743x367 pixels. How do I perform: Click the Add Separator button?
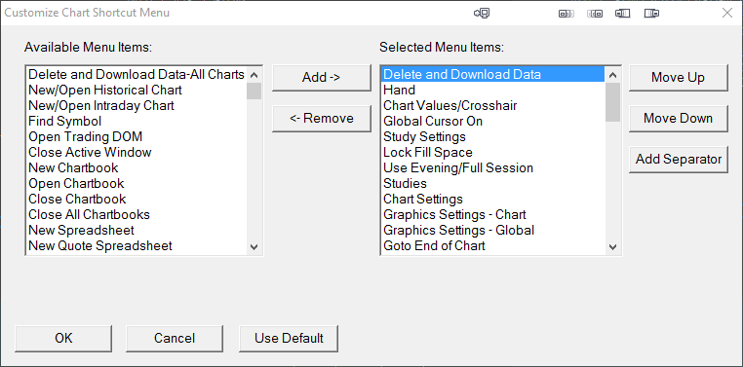coord(678,160)
